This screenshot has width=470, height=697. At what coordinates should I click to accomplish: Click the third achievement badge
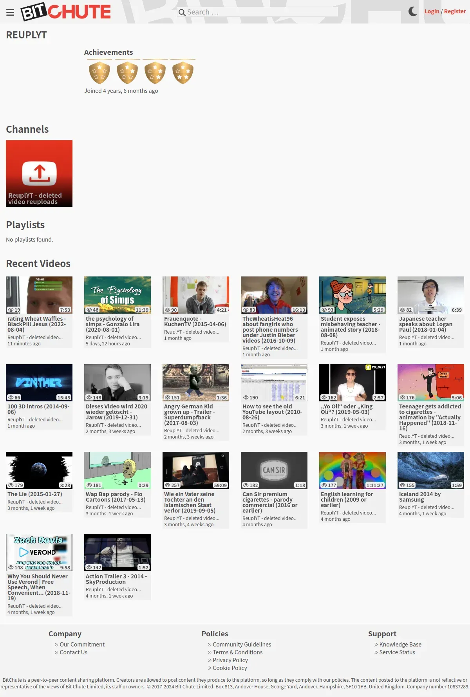coord(155,72)
